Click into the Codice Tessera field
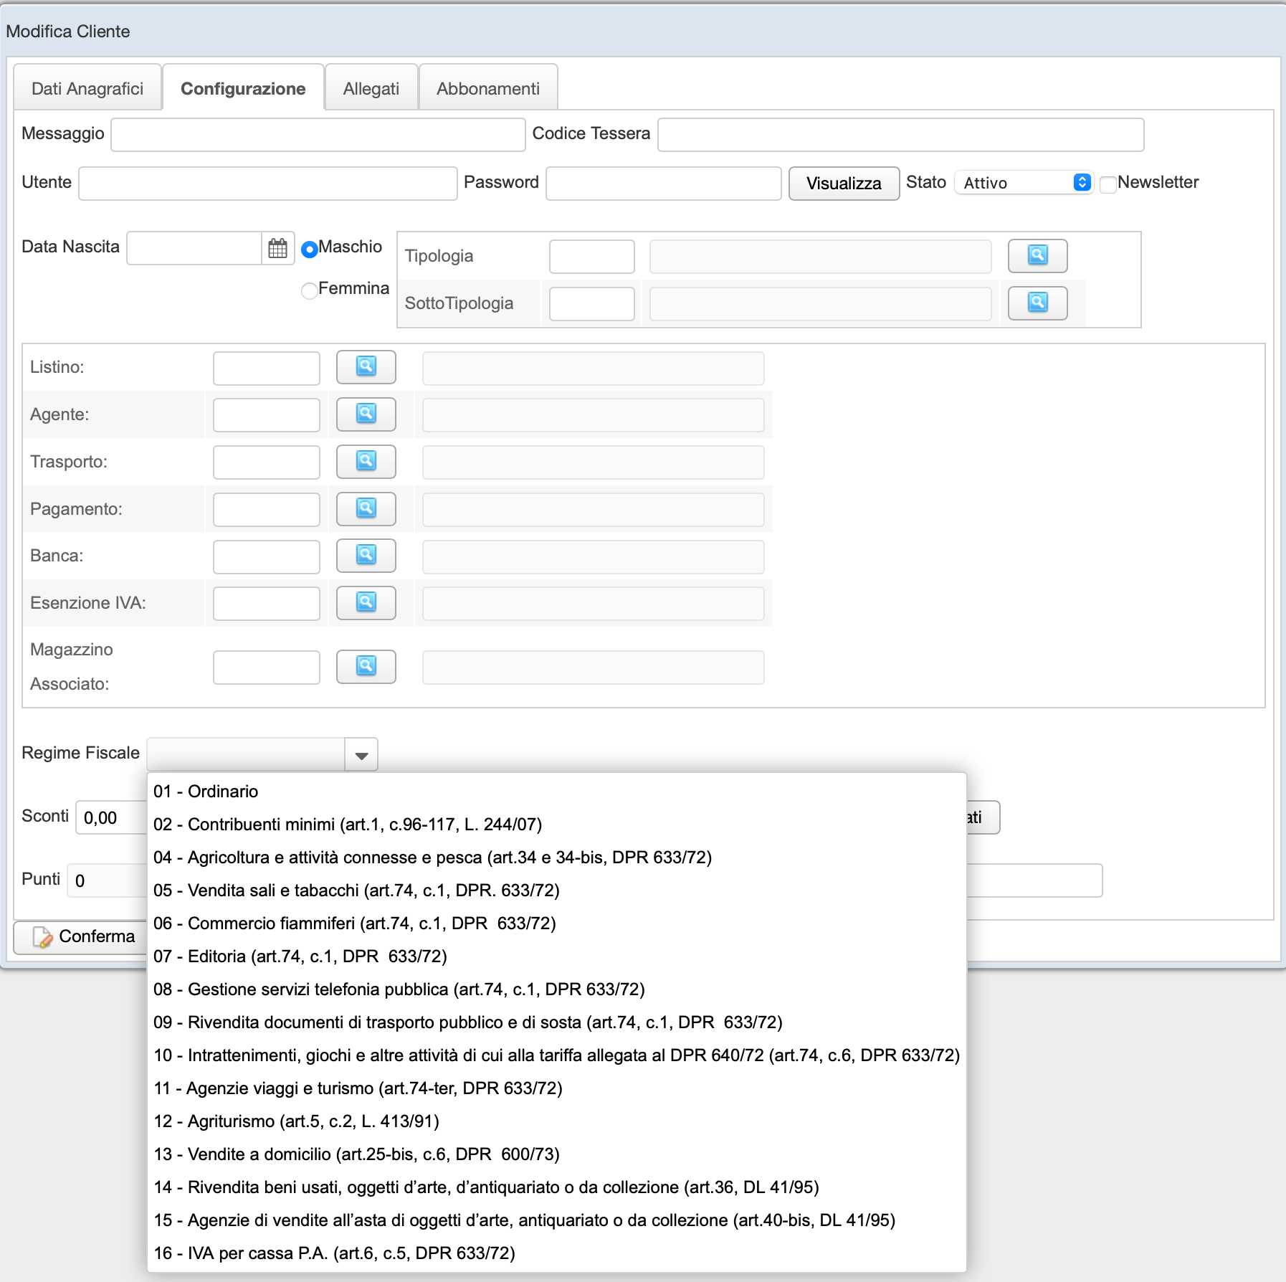This screenshot has height=1282, width=1286. tap(901, 135)
